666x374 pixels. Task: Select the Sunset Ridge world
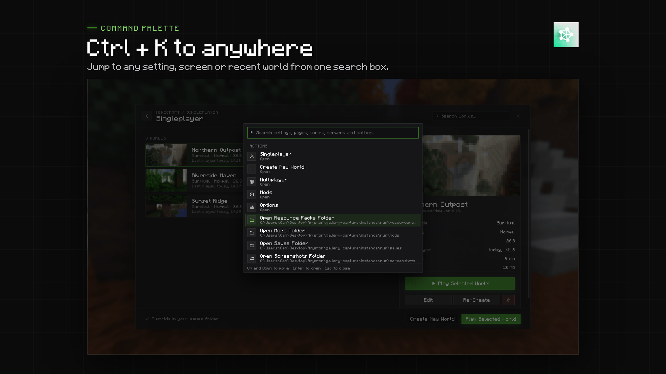(194, 206)
